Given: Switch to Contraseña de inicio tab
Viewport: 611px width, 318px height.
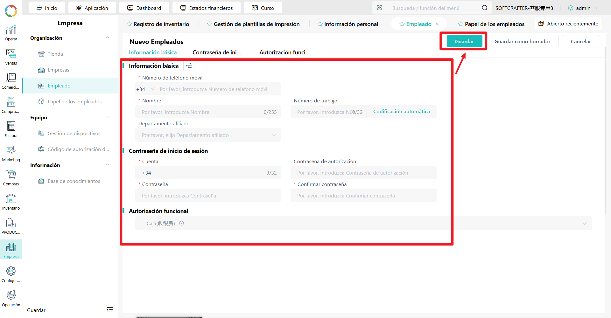Looking at the screenshot, I should click(217, 52).
